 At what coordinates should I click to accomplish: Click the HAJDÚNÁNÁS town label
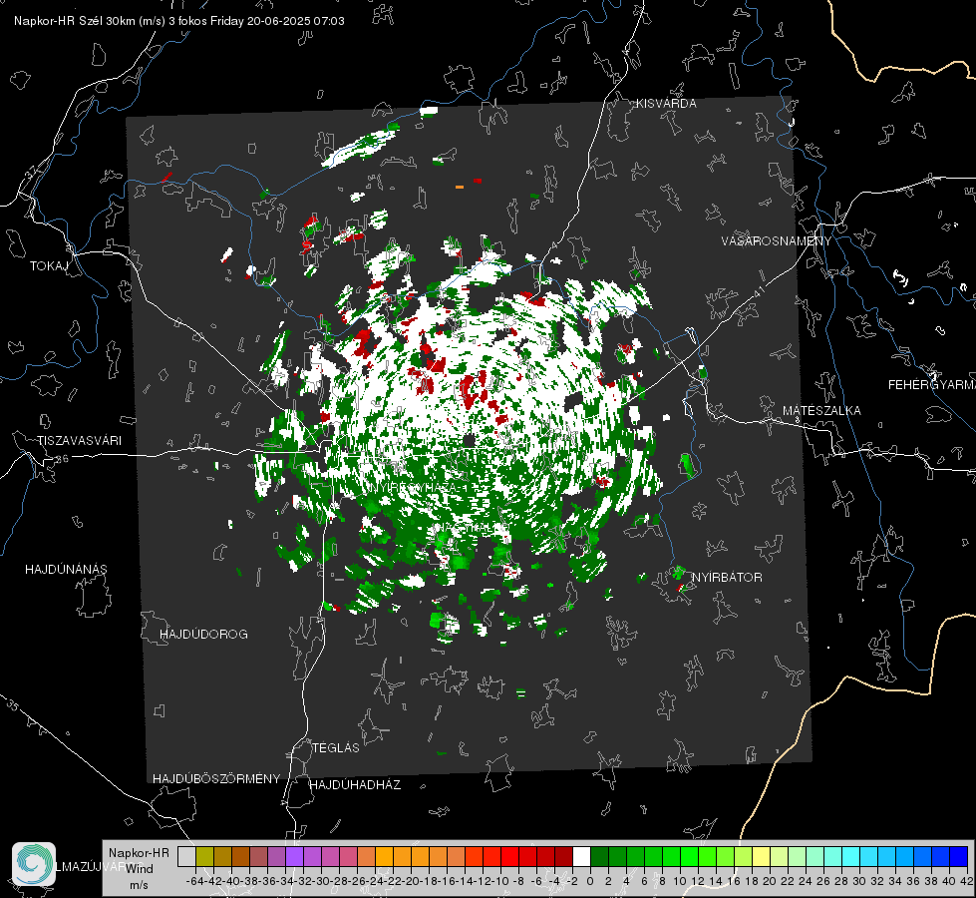click(66, 569)
